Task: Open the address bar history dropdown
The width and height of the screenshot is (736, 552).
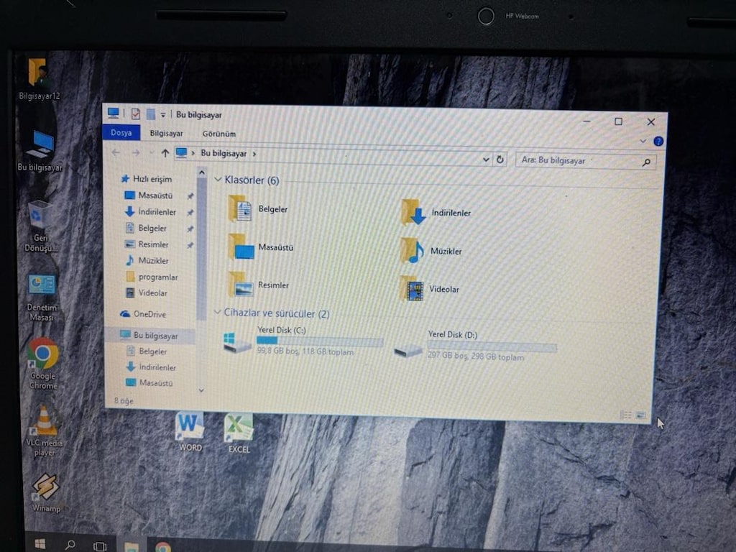Action: (486, 160)
